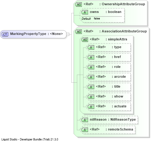Viewport: 151px width, 141px height.
Task: Click the AG icon of AssociationAttributeGroup
Action: (79, 32)
